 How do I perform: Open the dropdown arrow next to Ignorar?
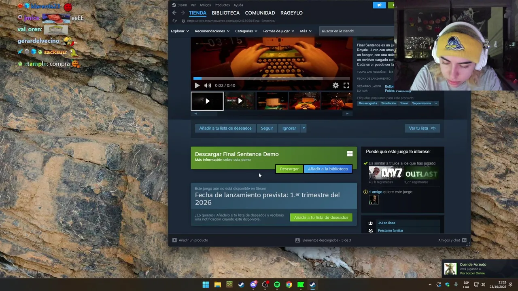coord(304,128)
